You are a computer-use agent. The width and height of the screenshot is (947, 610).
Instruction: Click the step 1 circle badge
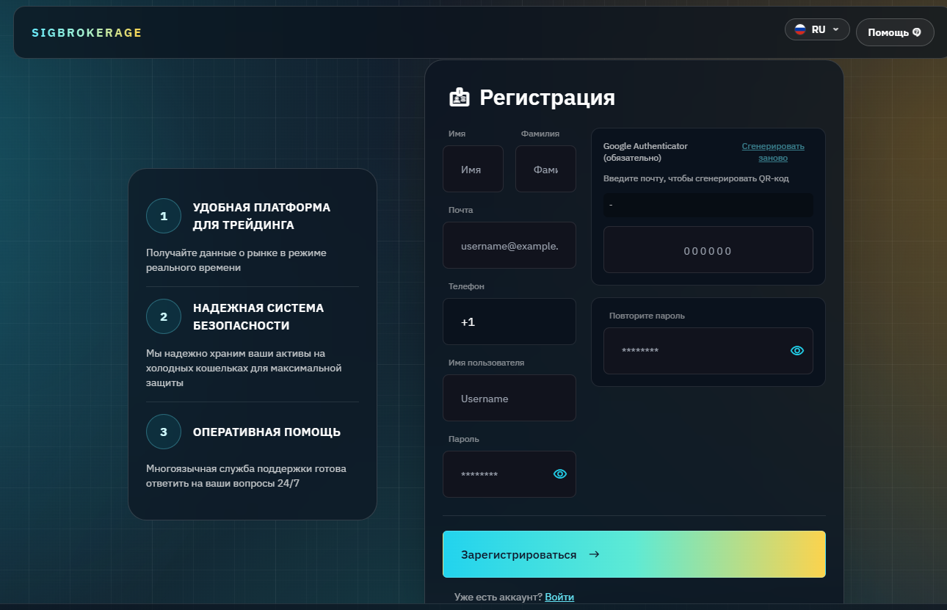(x=164, y=216)
